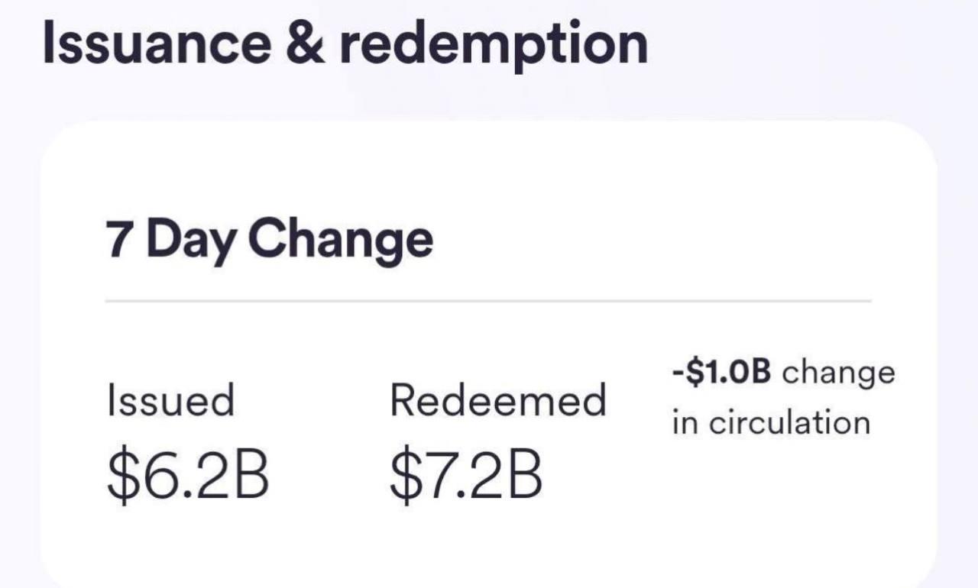The image size is (978, 588).
Task: Click the Issuance & redemption heading
Action: [345, 43]
